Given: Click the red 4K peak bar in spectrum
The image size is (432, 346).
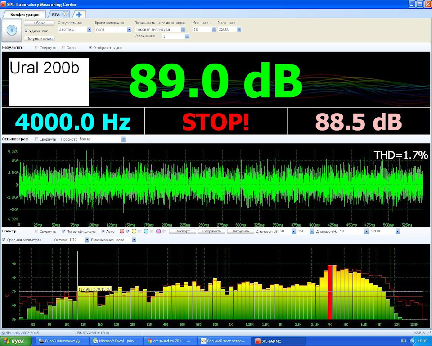Looking at the screenshot, I should pyautogui.click(x=330, y=292).
